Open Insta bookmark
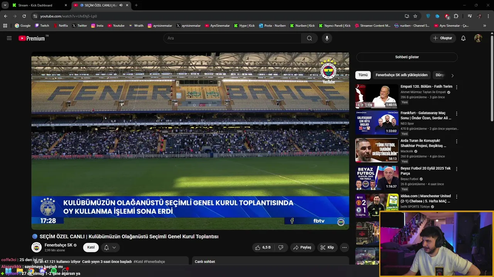494x277 pixels. (97, 26)
